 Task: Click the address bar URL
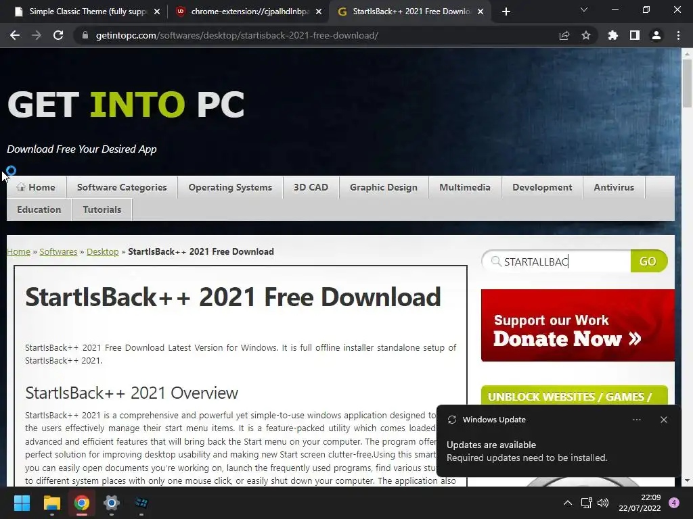click(237, 35)
